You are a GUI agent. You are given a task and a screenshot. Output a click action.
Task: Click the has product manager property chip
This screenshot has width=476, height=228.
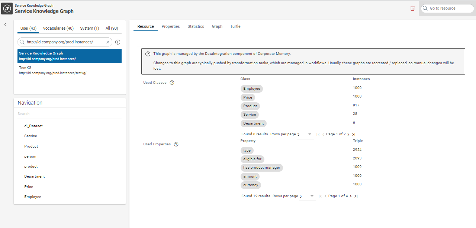[261, 168]
